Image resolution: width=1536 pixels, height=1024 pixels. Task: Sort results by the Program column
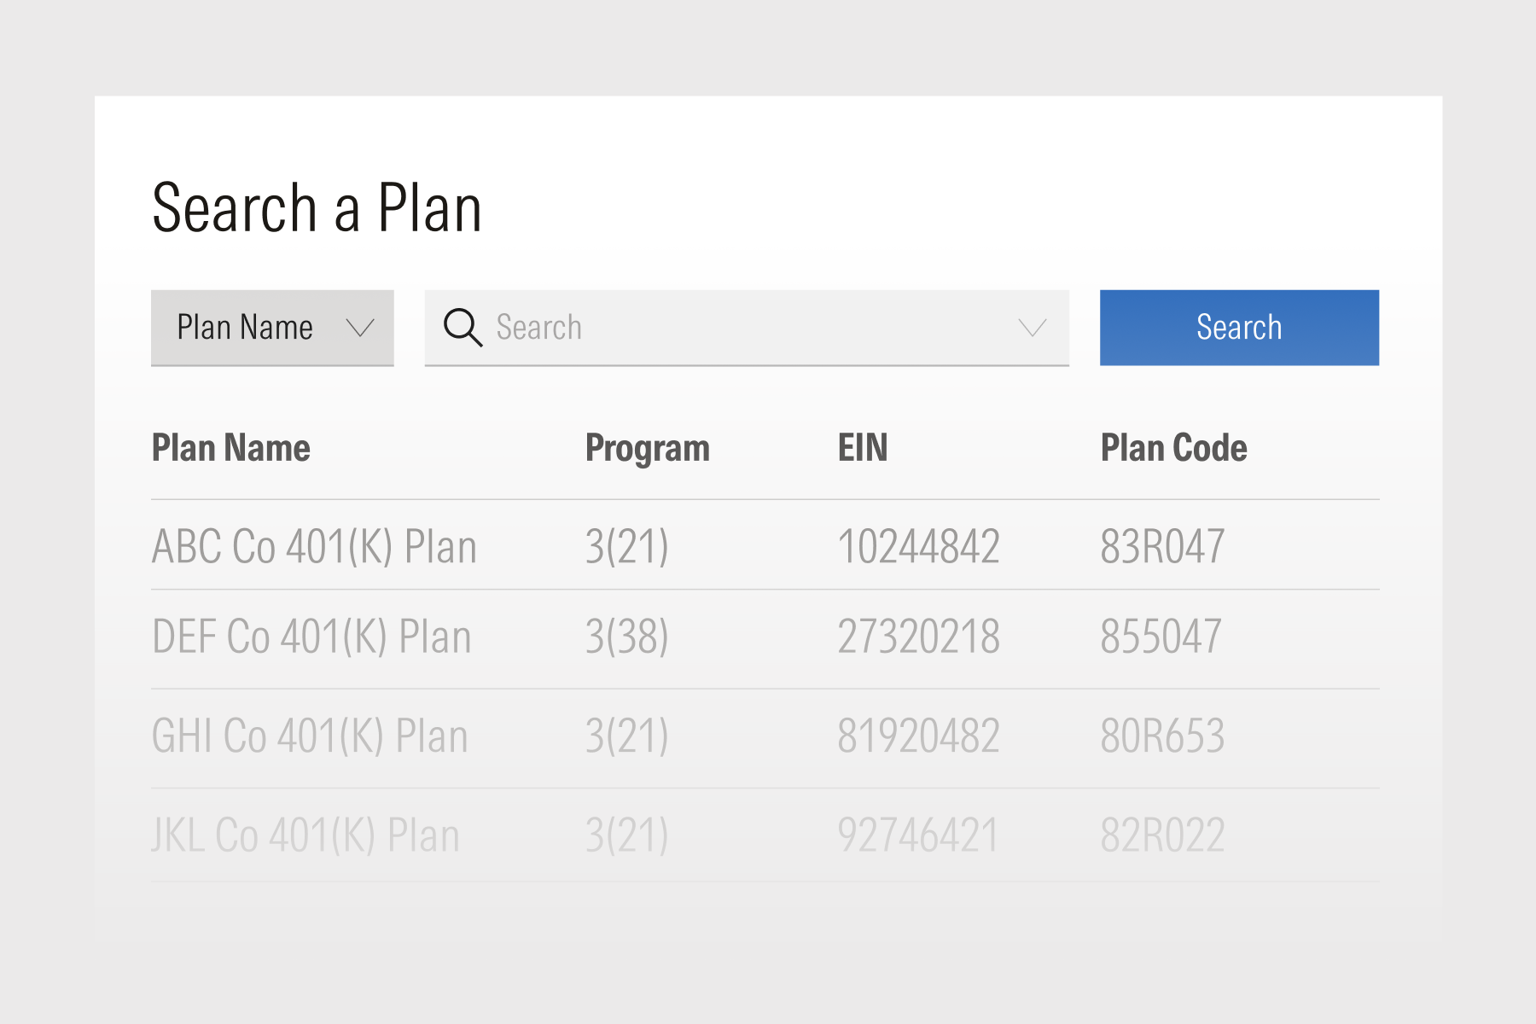(647, 447)
